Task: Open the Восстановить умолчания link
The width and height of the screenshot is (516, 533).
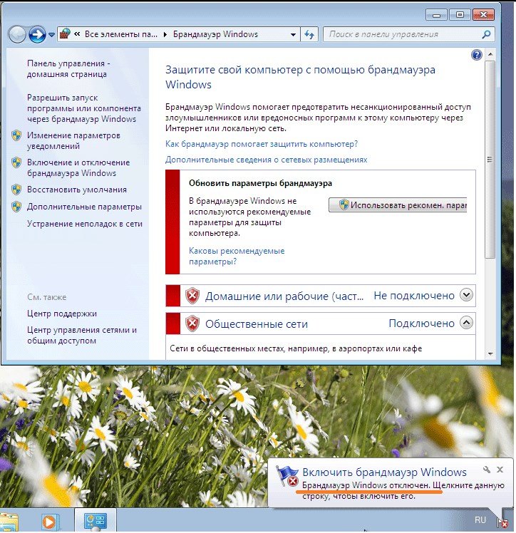Action: click(x=76, y=190)
